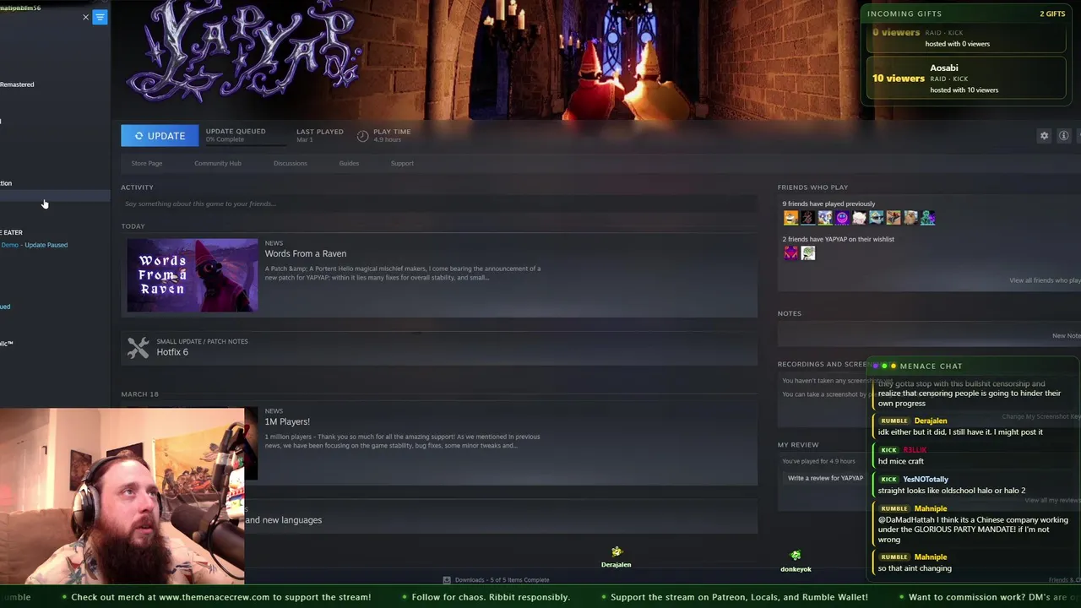
Task: Click Write a review for YAPYAP
Action: 825,478
